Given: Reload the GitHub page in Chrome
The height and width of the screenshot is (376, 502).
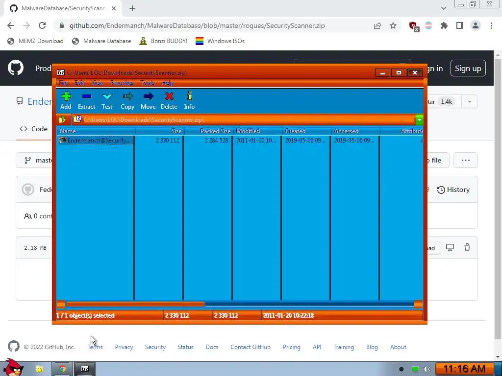Looking at the screenshot, I should (x=42, y=25).
